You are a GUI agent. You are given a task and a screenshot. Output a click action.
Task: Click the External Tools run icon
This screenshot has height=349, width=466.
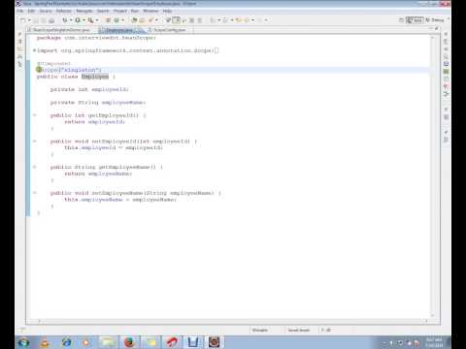click(90, 20)
